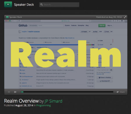Open JP Simard's profile link
131x114 pixels.
(x=53, y=101)
